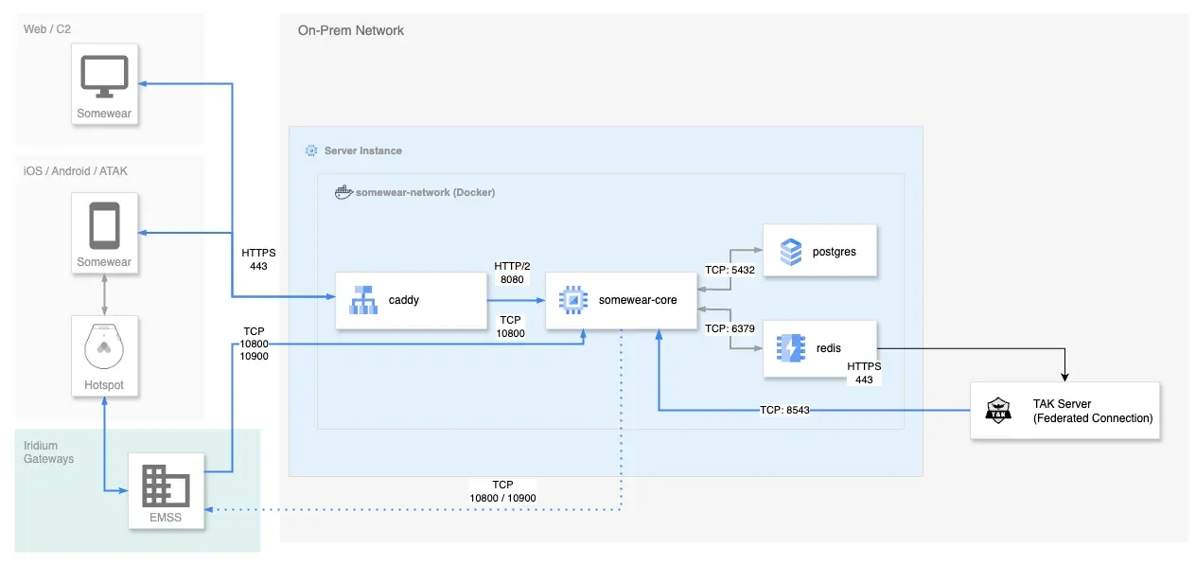
Task: Click the 'redis' node name
Action: [x=829, y=348]
